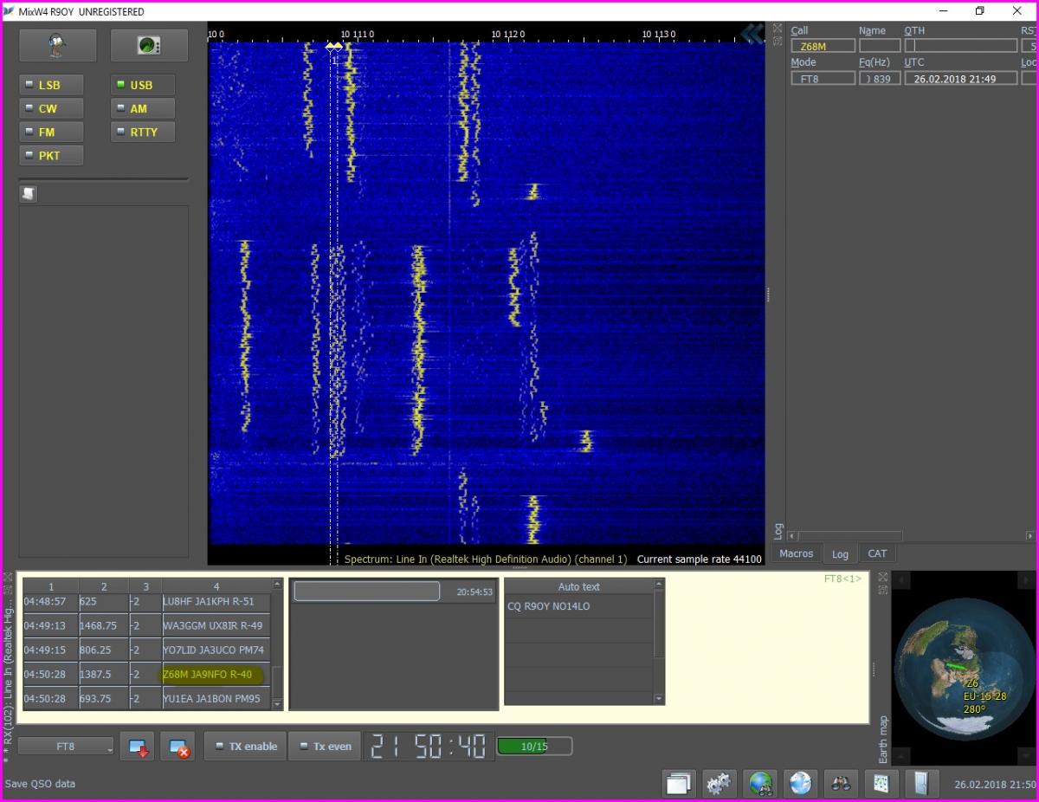Toggle the Tx even option
Viewport: 1039px width, 802px height.
coord(325,746)
